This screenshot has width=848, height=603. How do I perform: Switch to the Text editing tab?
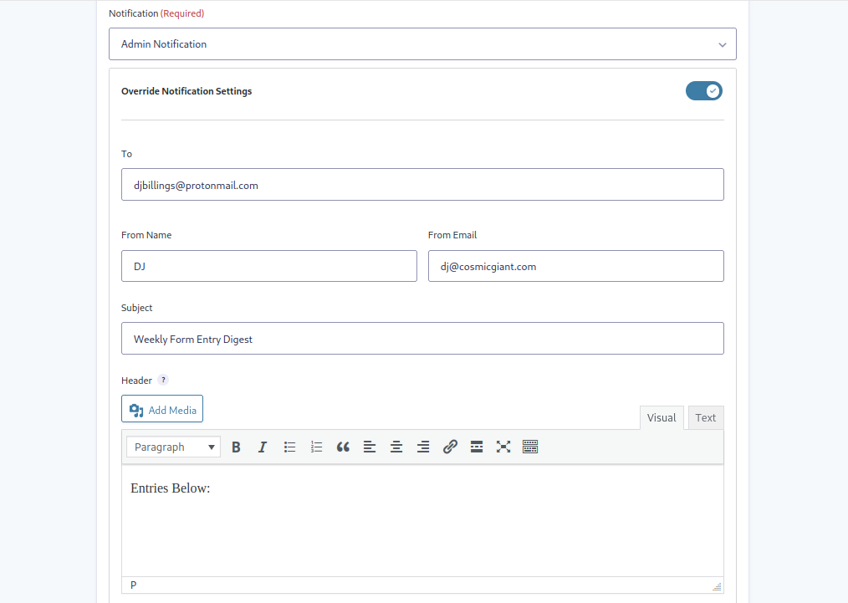pos(705,417)
